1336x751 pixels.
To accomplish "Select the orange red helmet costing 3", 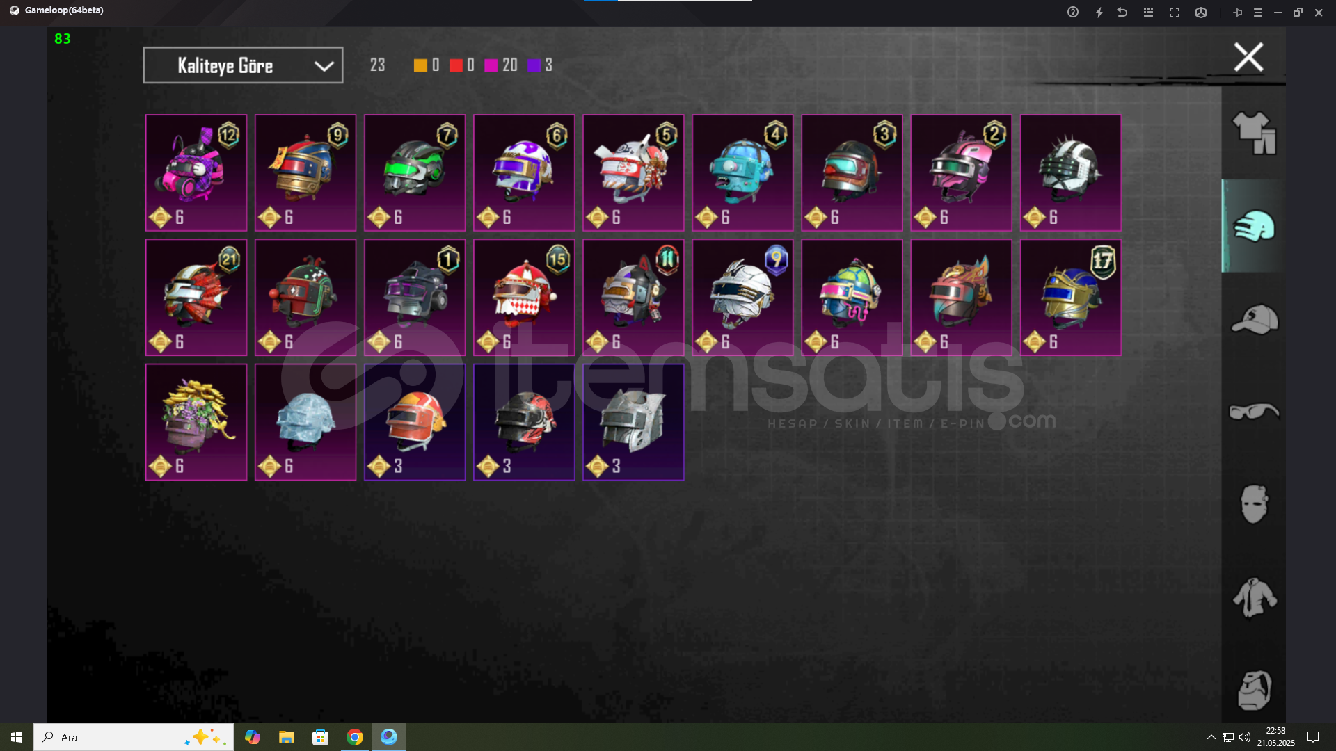I will pos(415,422).
